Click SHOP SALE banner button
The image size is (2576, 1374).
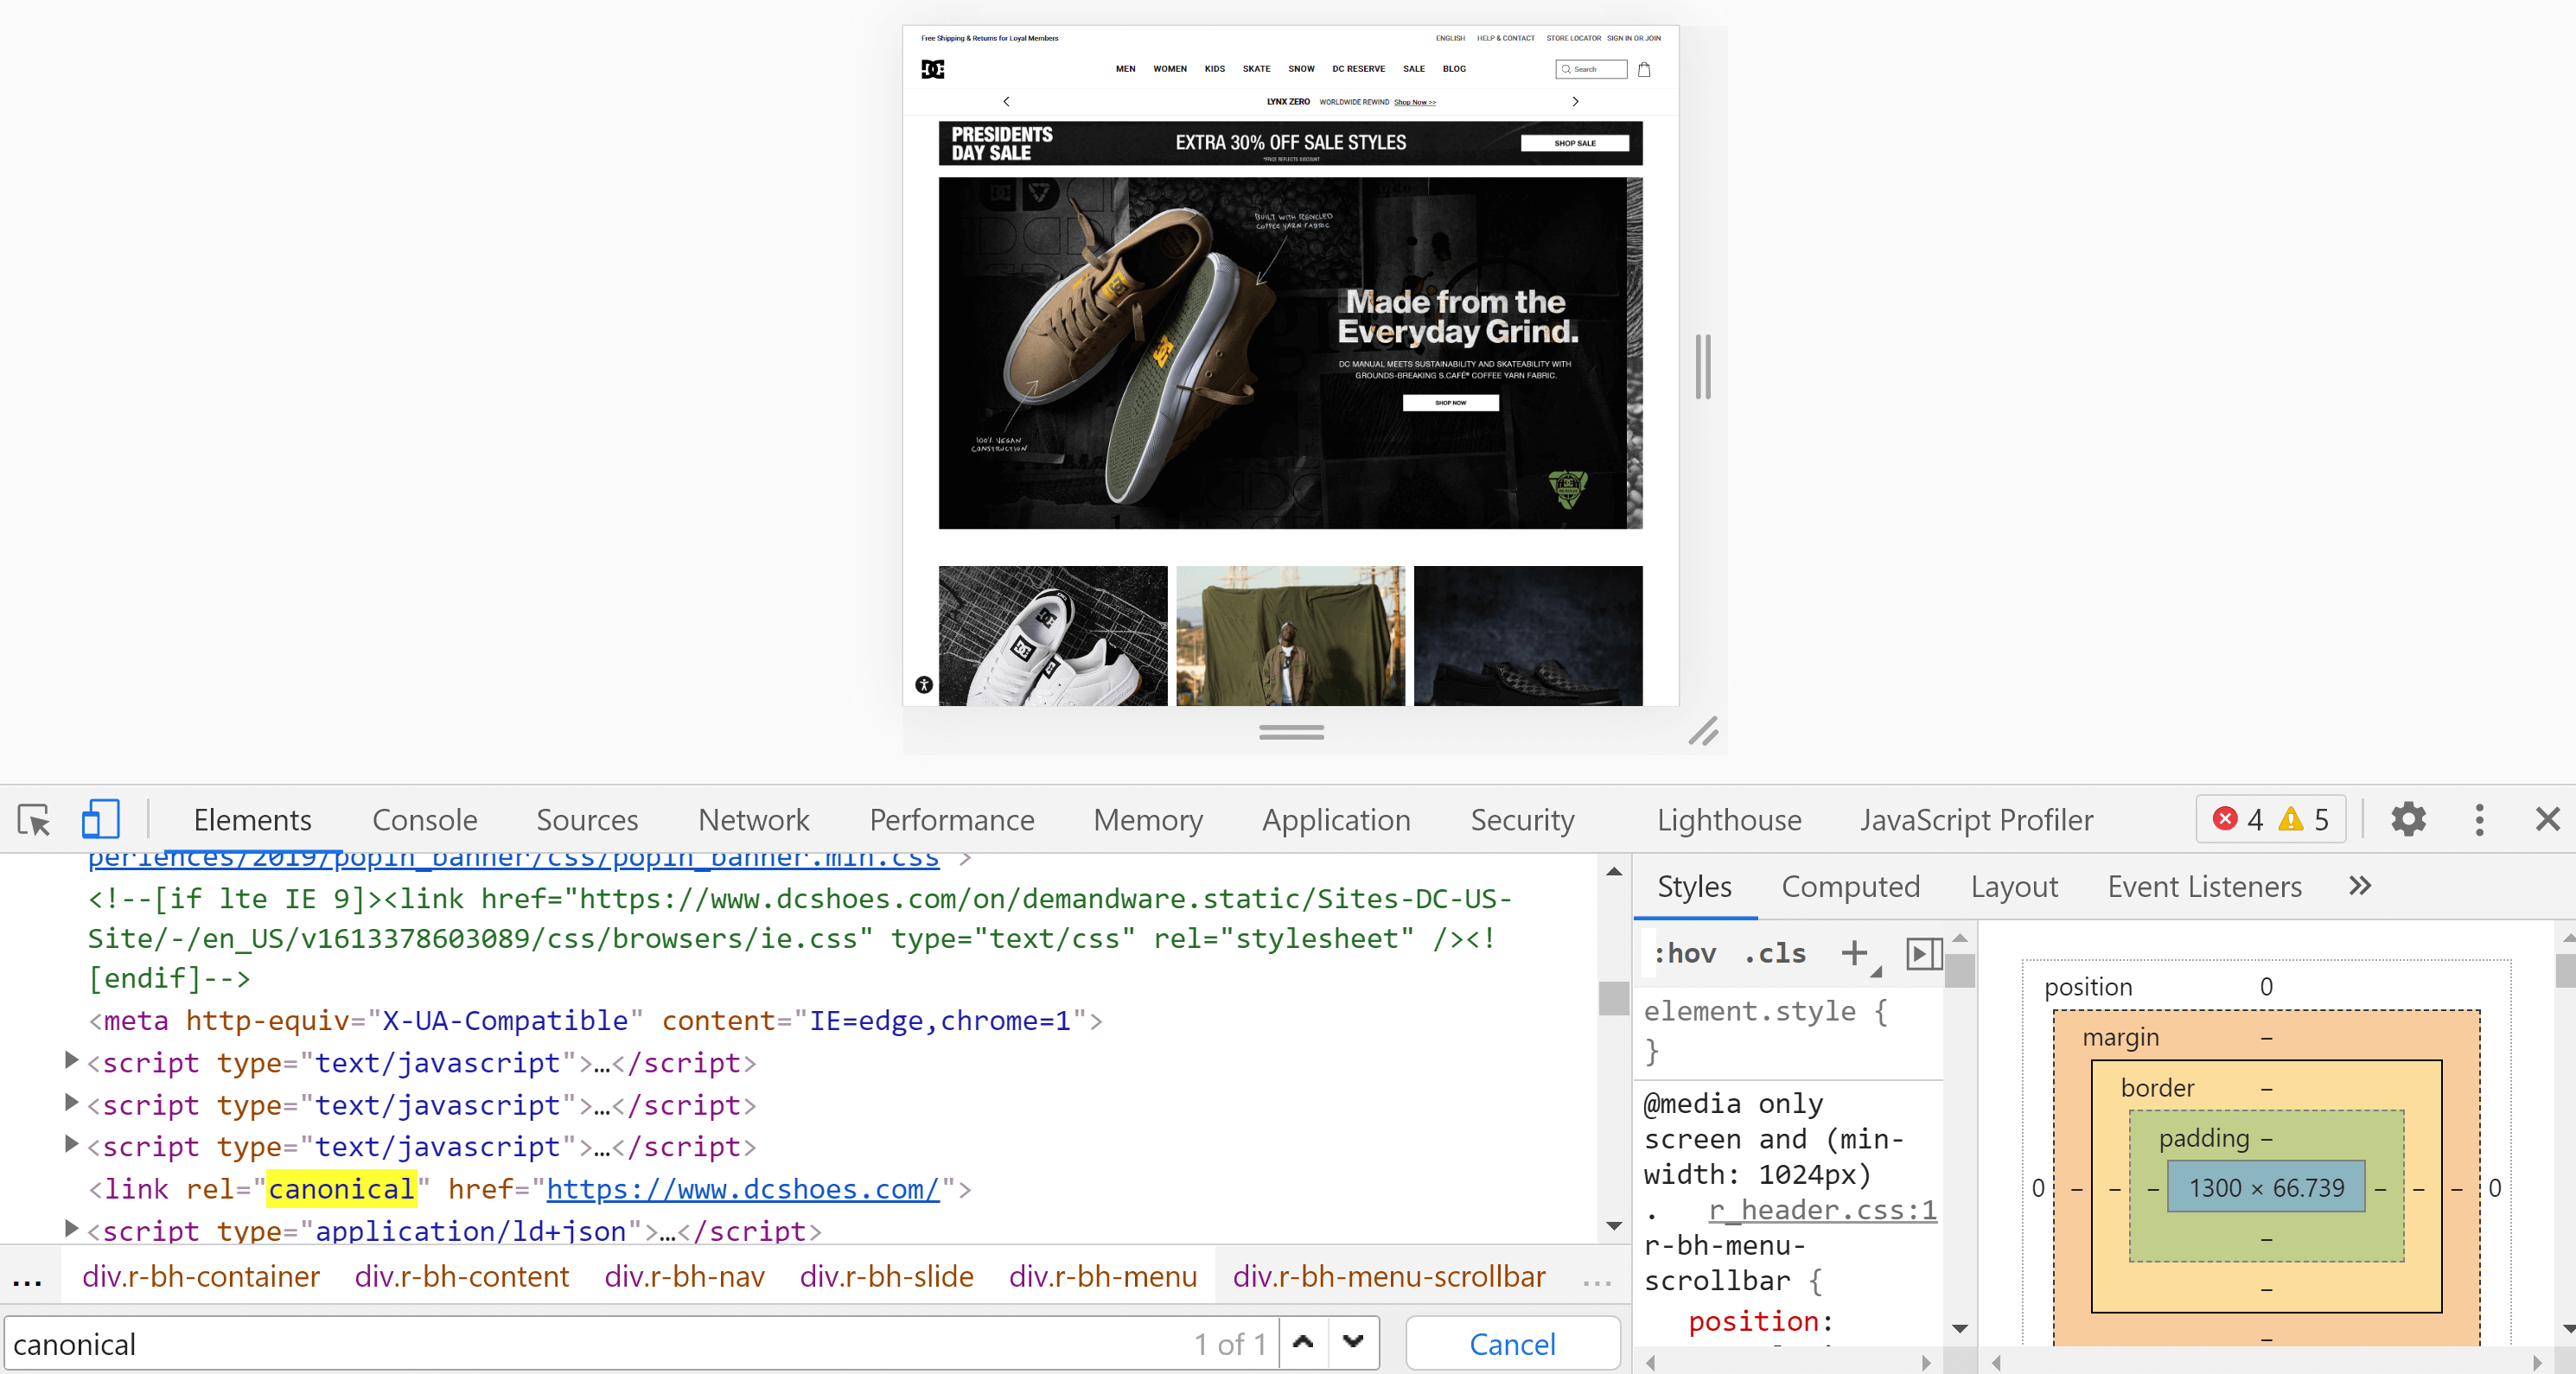pos(1575,143)
